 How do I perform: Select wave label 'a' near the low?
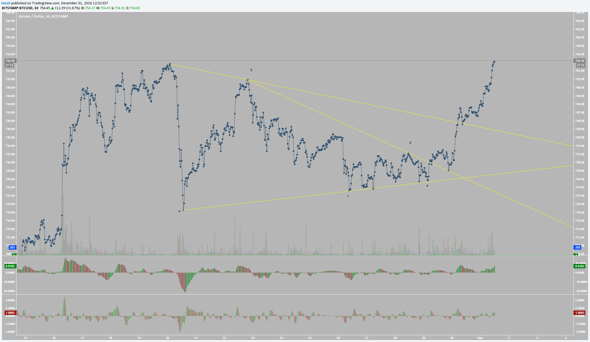point(179,211)
